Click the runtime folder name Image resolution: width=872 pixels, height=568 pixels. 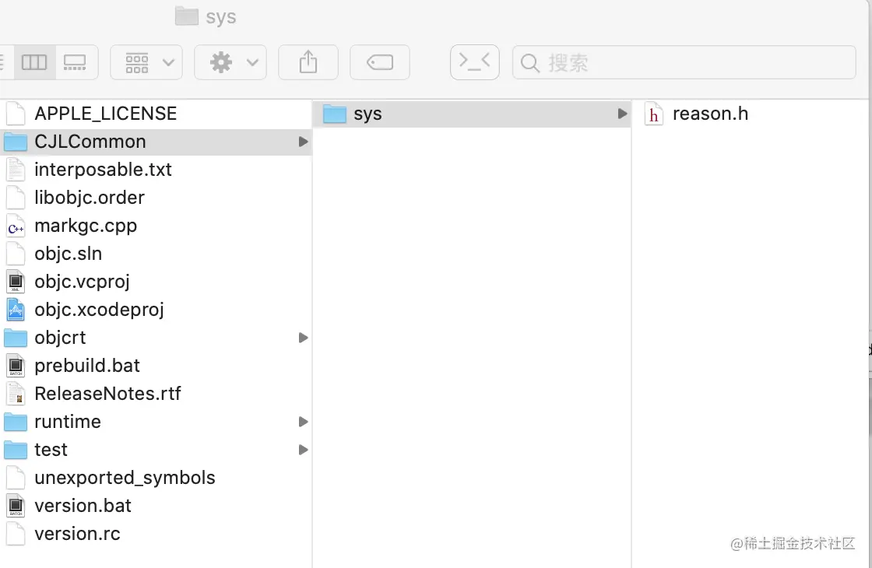(67, 421)
